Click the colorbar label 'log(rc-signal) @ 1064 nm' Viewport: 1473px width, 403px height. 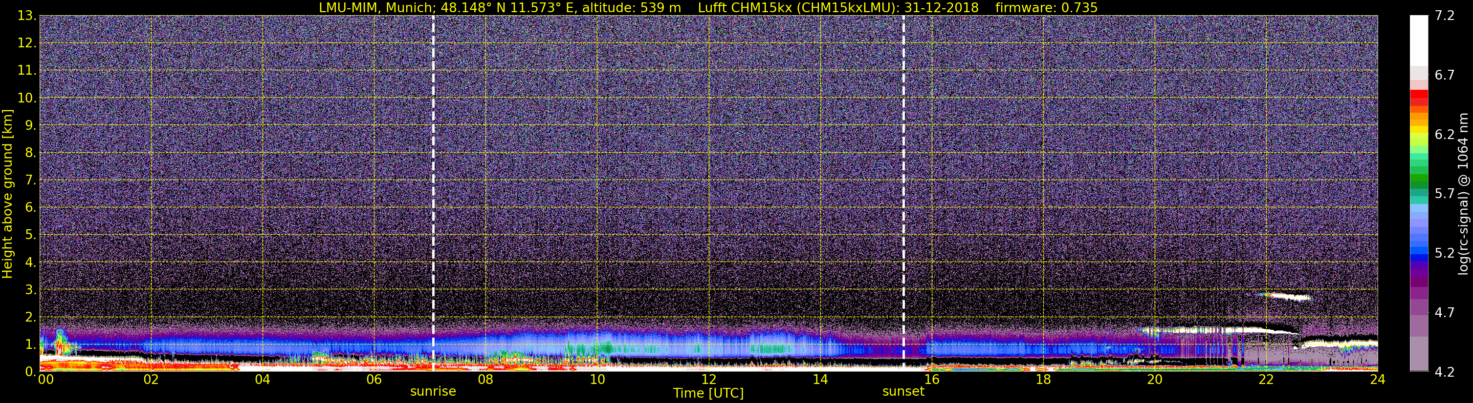point(1463,194)
